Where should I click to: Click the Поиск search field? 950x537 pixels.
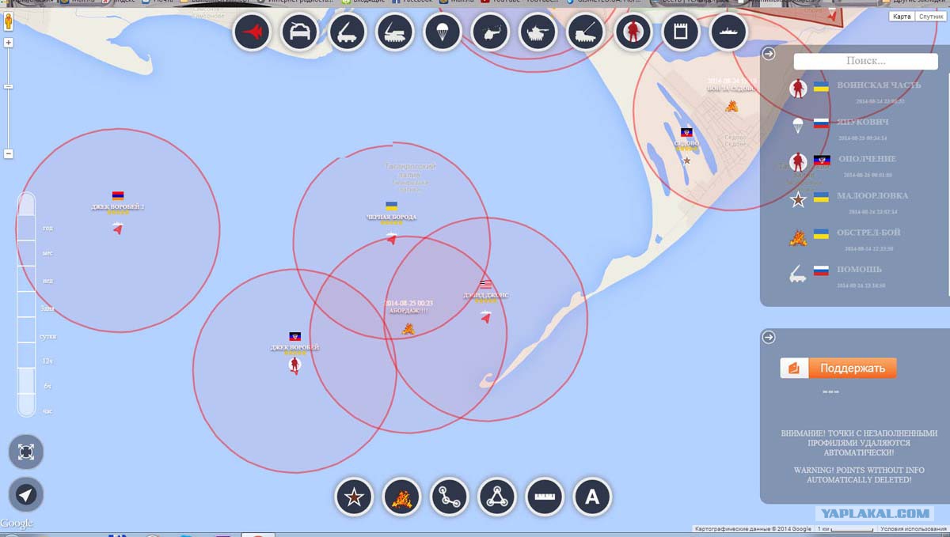click(865, 61)
